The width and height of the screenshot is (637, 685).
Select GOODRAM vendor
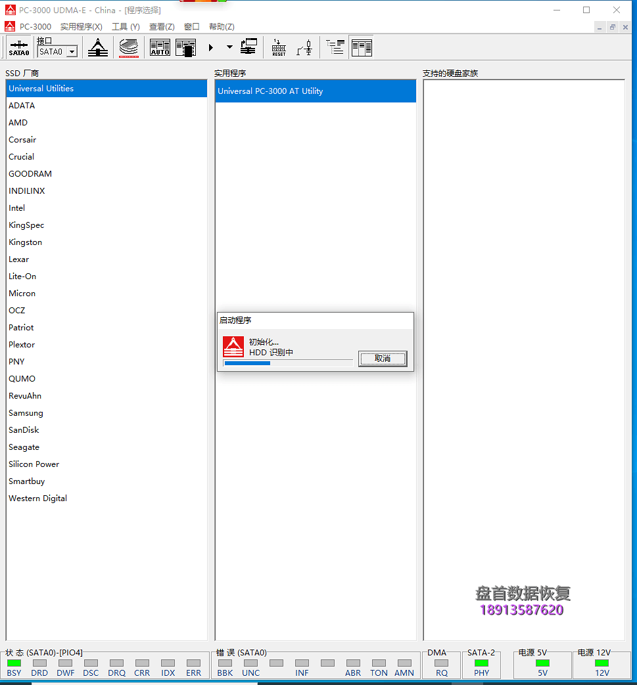(106, 173)
